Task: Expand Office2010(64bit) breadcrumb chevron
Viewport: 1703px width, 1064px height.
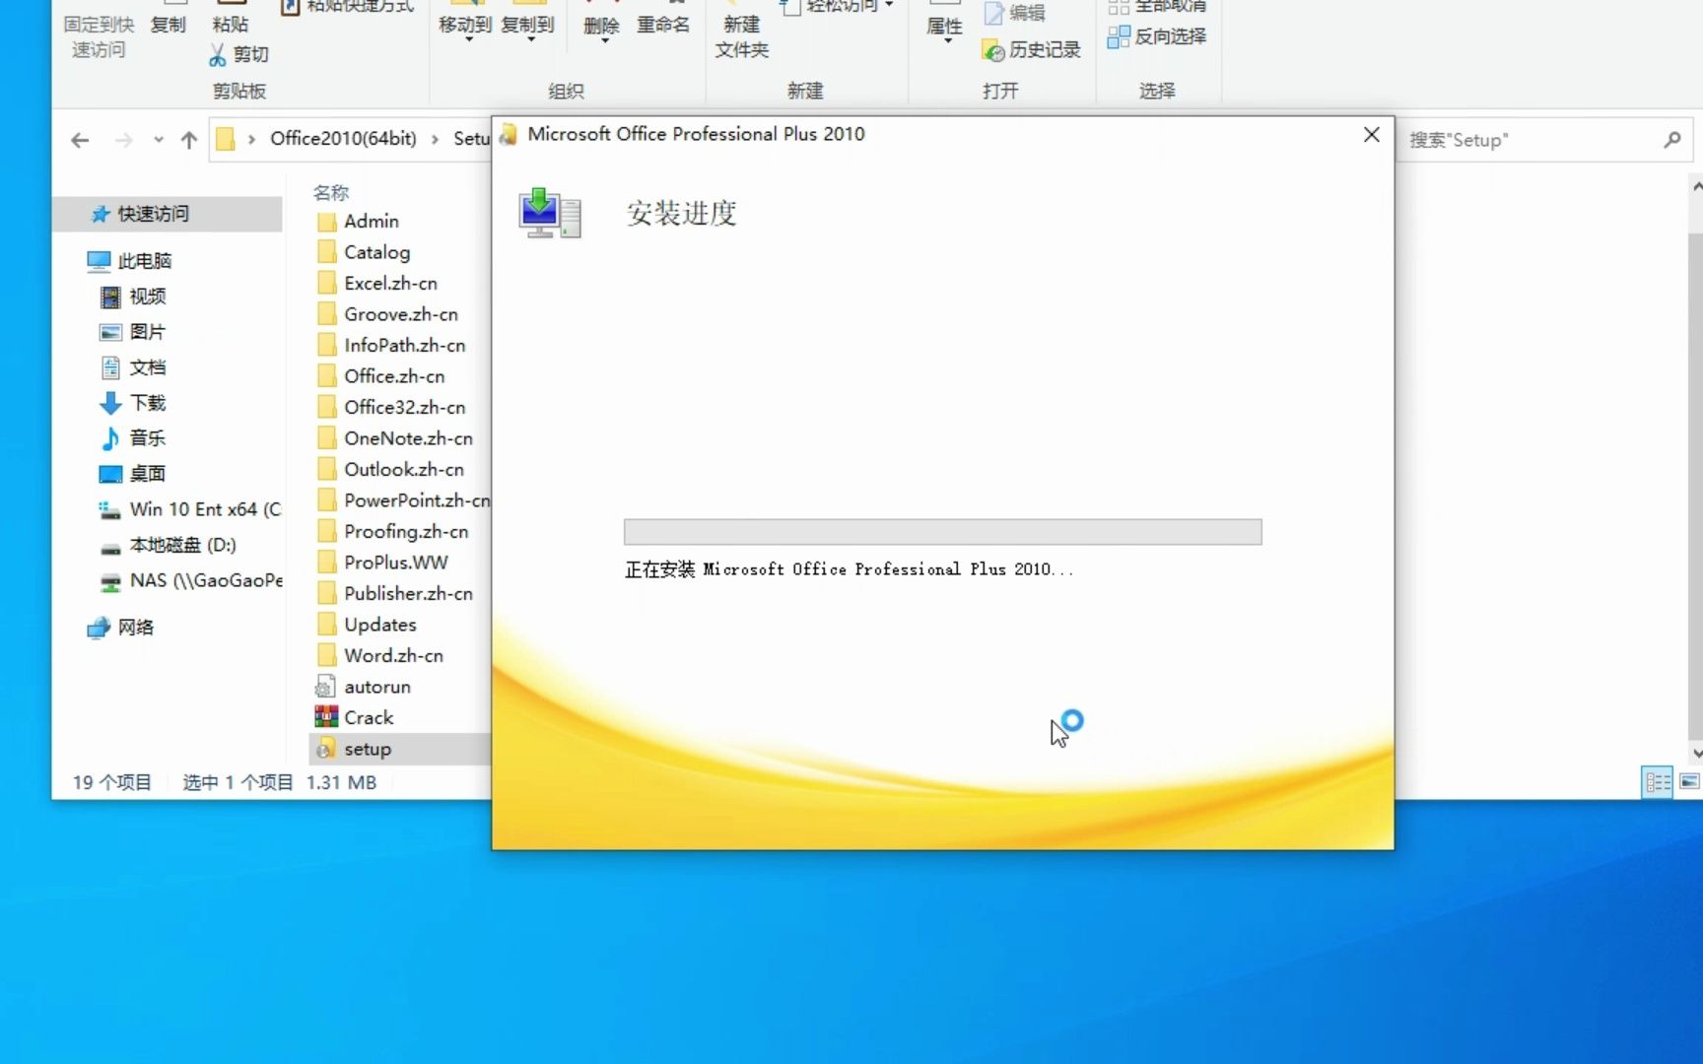Action: pos(435,140)
